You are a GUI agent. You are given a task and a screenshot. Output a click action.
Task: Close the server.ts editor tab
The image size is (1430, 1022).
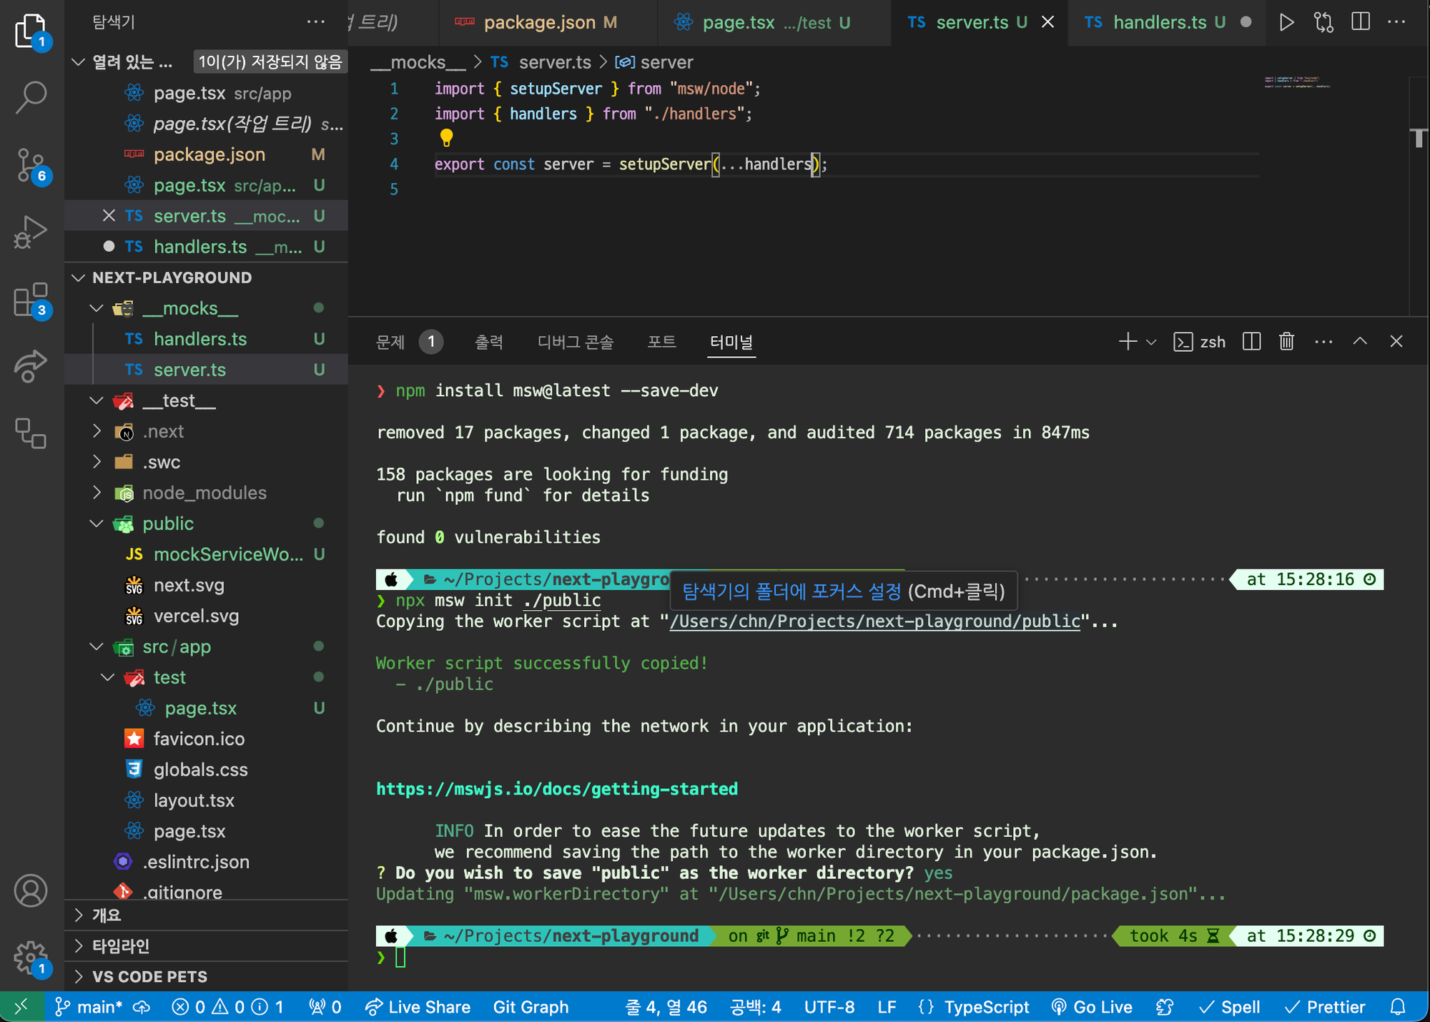tap(1048, 22)
